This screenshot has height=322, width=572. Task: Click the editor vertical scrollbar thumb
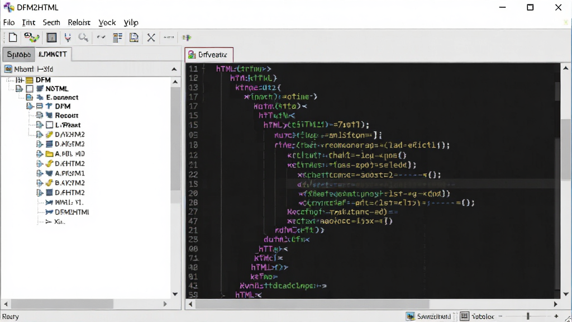click(x=565, y=150)
